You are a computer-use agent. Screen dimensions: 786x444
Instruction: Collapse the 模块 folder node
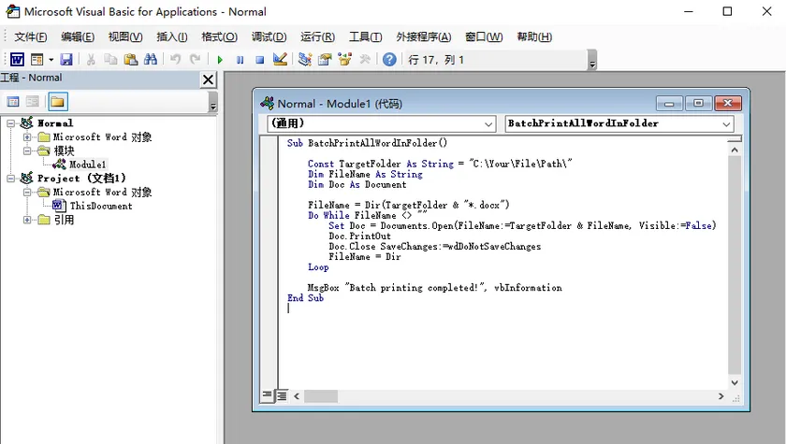27,150
